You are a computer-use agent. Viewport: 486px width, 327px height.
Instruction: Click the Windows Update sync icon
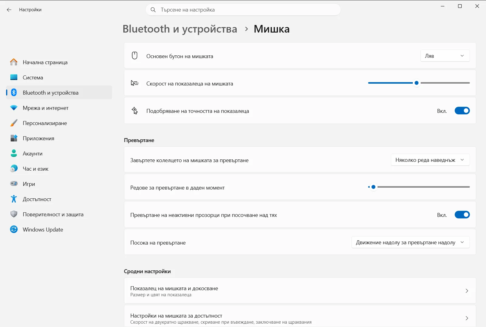(14, 229)
